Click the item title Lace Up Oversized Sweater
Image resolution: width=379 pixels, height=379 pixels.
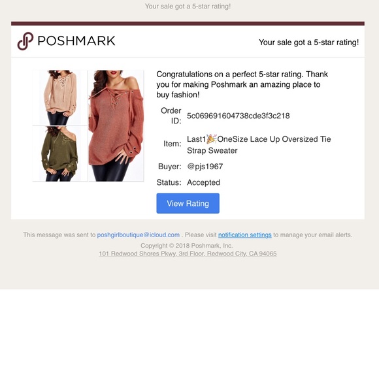click(259, 145)
